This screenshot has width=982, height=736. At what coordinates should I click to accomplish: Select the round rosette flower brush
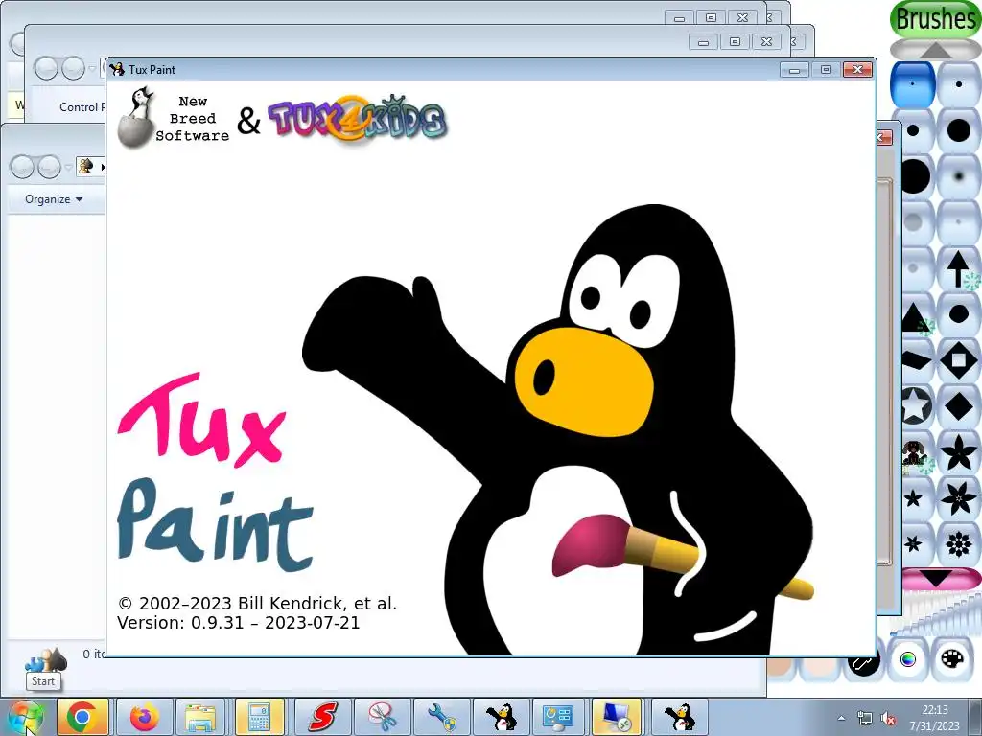[959, 544]
